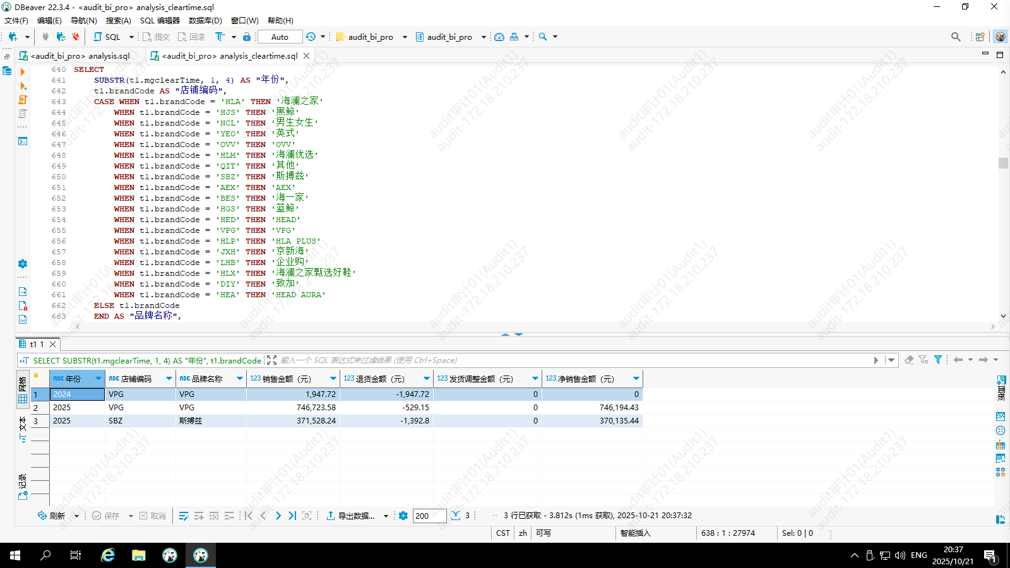Click the 导出数据 export button

click(x=350, y=516)
